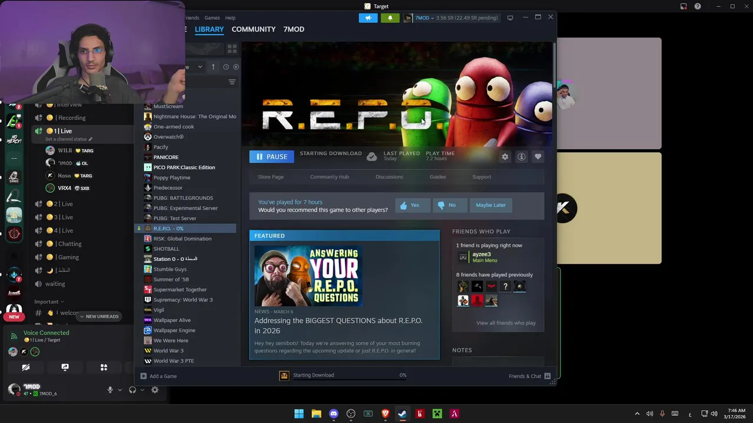Open Big Picture mode monitor icon

tap(510, 18)
